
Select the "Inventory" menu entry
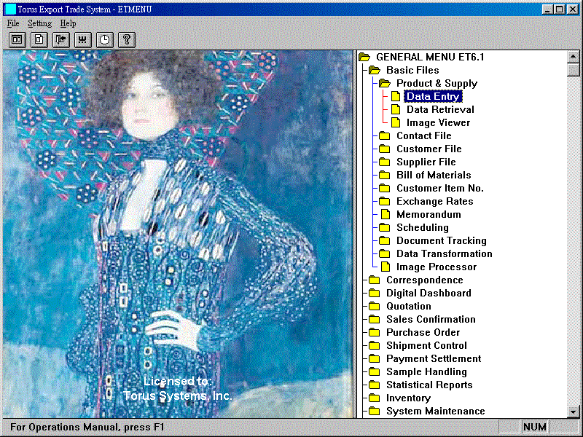[x=409, y=398]
